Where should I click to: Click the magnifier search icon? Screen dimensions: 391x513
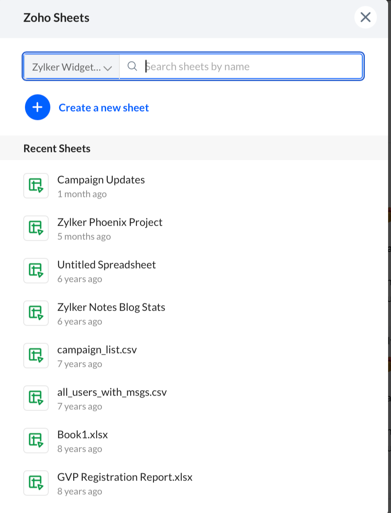[132, 66]
